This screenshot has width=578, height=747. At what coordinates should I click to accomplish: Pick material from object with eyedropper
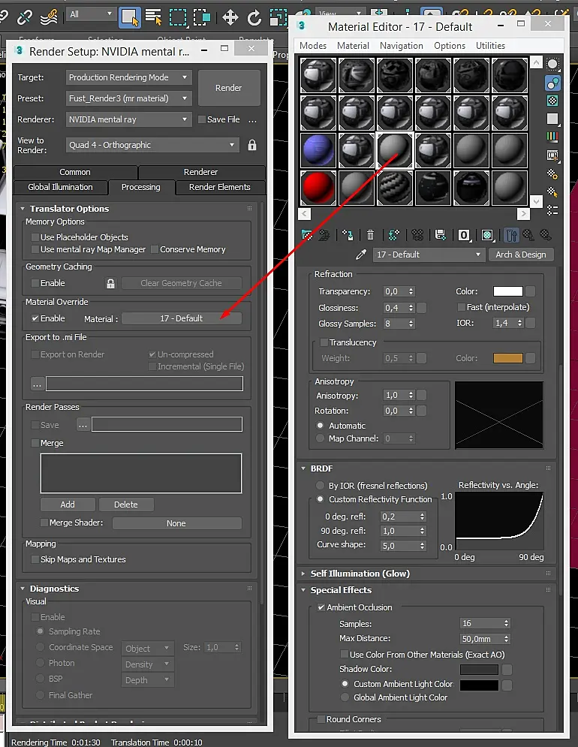361,255
